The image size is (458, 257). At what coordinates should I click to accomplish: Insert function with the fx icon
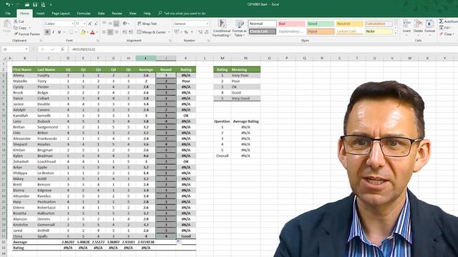pyautogui.click(x=62, y=49)
